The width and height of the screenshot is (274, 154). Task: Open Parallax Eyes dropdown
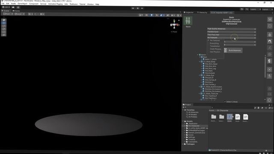232,32
